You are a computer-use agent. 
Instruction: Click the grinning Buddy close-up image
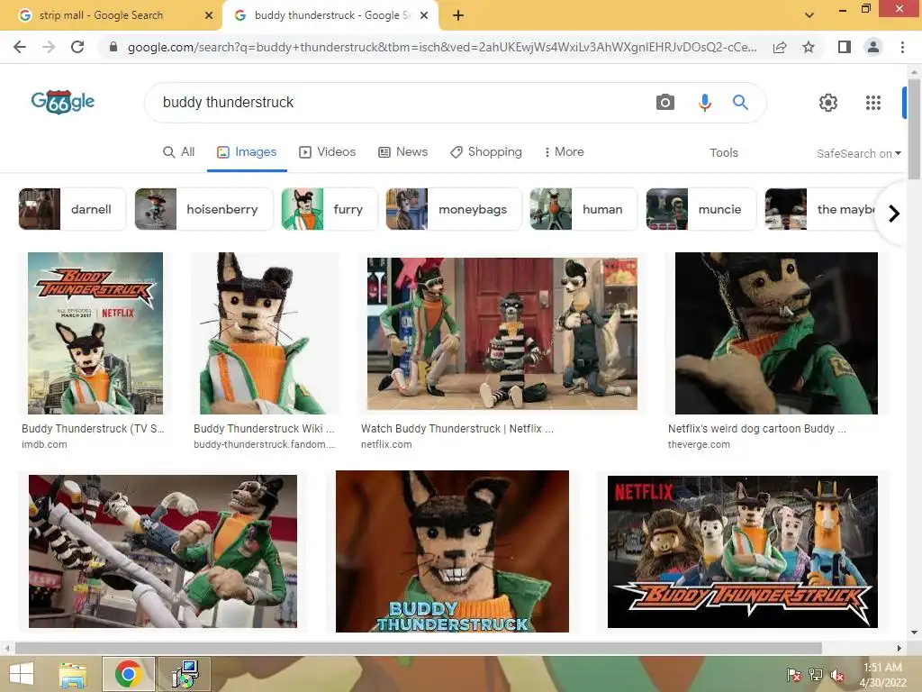pyautogui.click(x=452, y=551)
